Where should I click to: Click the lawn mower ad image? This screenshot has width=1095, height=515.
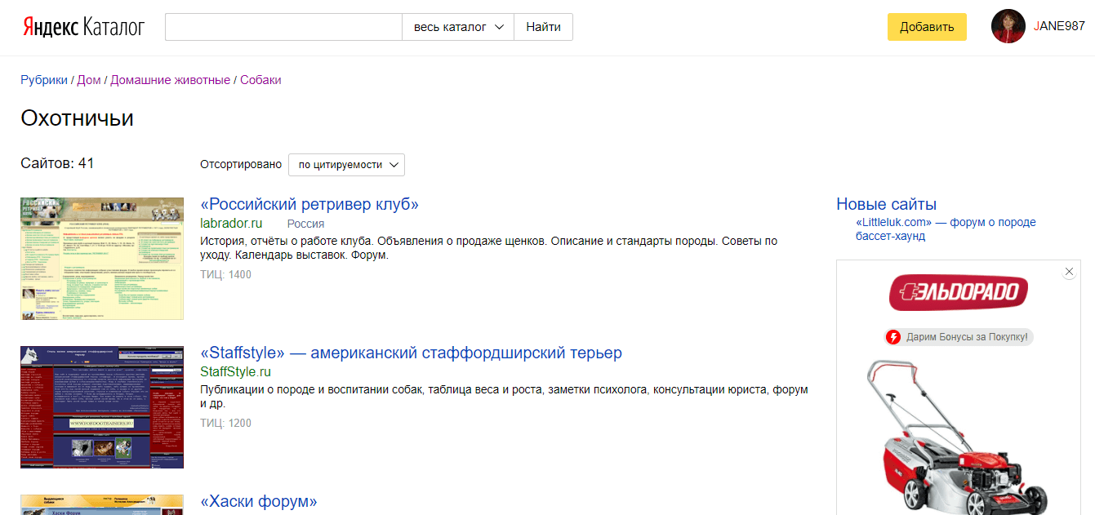[959, 437]
